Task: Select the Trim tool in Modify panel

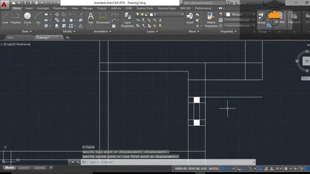Action: (71, 14)
